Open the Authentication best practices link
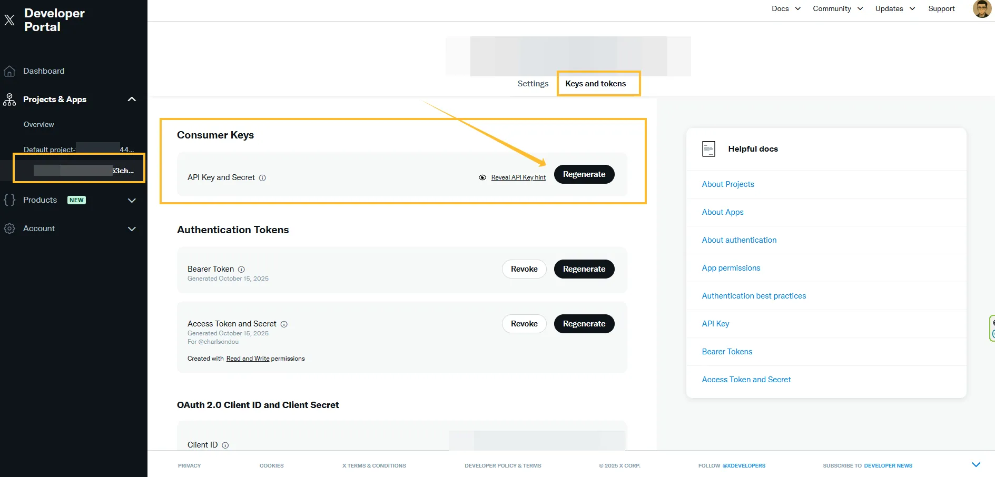The width and height of the screenshot is (995, 477). click(x=753, y=296)
